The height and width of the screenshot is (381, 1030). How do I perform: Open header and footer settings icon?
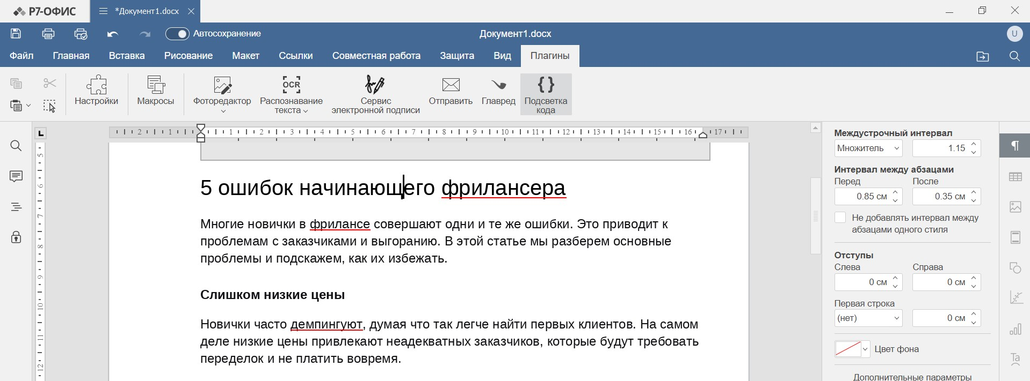(x=1015, y=237)
